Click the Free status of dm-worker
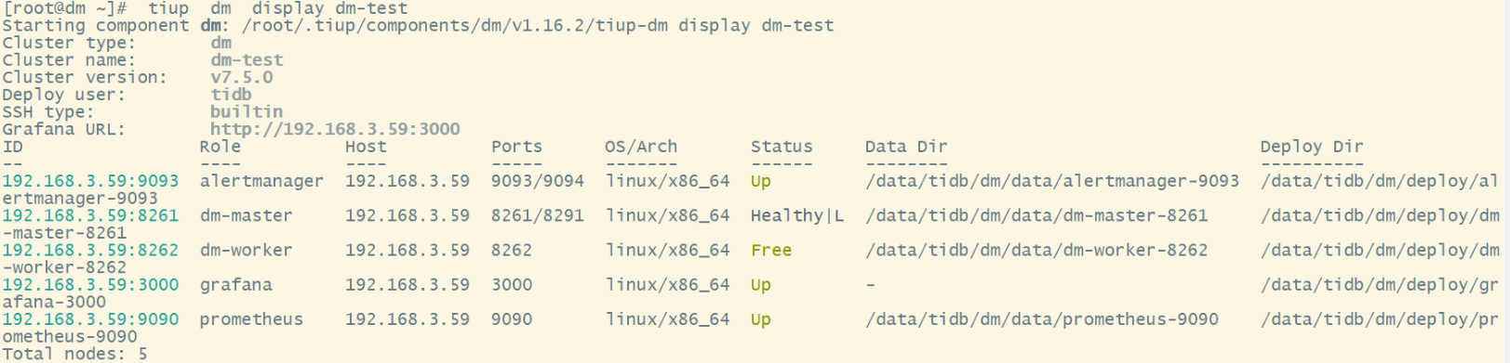This screenshot has height=363, width=1510. pos(771,250)
